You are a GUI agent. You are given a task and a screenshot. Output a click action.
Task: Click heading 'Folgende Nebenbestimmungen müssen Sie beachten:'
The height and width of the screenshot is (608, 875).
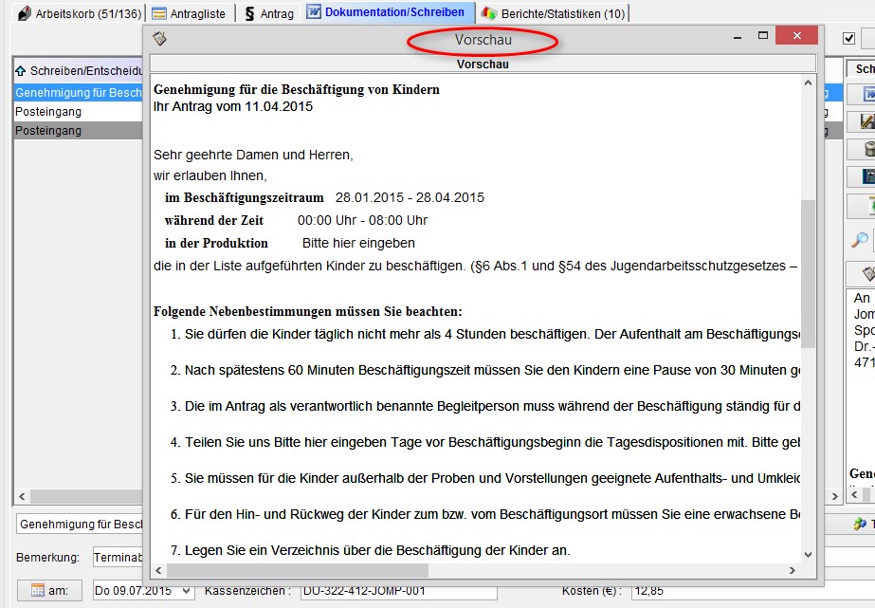[x=308, y=311]
